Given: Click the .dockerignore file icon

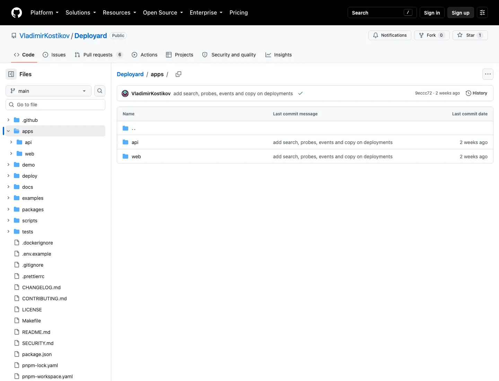Looking at the screenshot, I should coord(17,243).
